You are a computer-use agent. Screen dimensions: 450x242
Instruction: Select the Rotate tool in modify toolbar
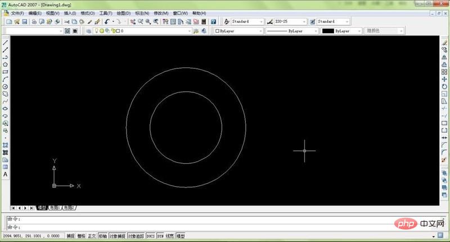coord(444,87)
